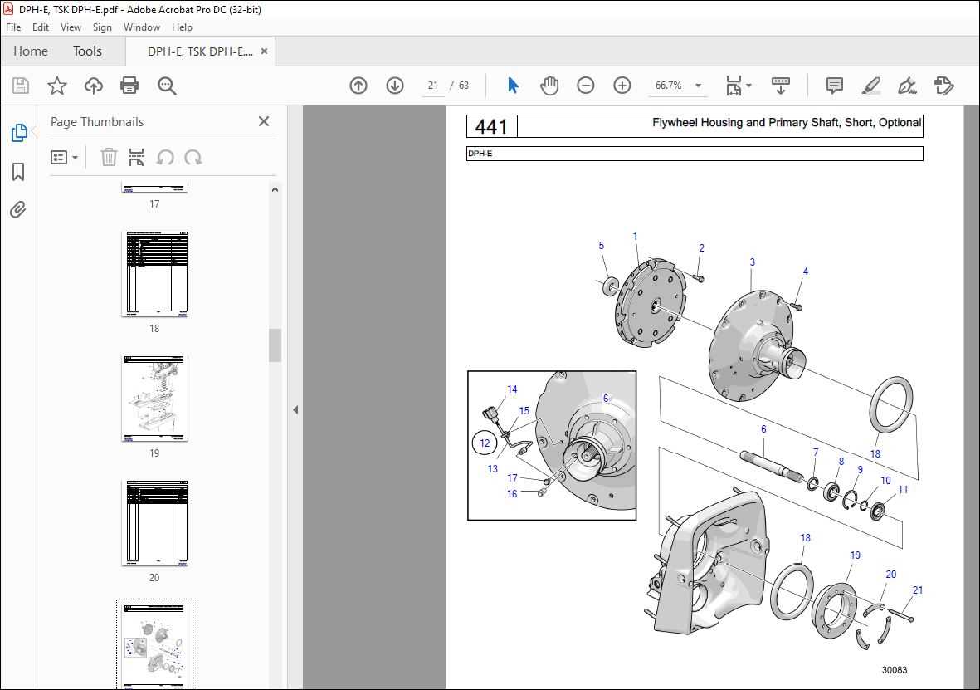Go to next page arrow button
980x690 pixels.
click(395, 86)
